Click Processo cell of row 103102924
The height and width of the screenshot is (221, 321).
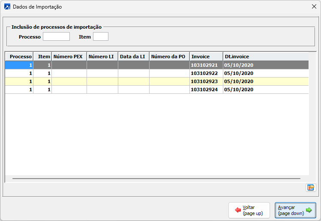(x=19, y=90)
